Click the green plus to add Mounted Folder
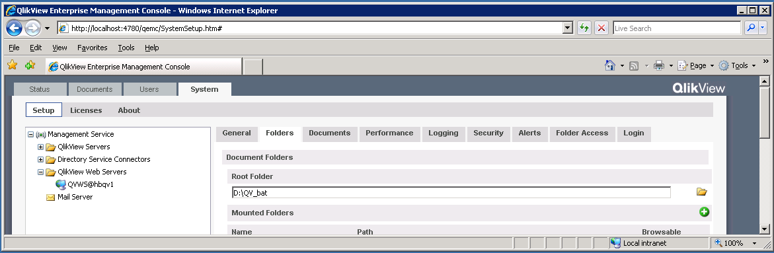 [704, 212]
